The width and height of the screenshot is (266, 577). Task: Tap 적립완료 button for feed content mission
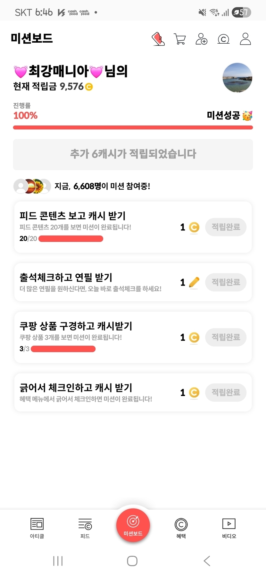tap(226, 227)
